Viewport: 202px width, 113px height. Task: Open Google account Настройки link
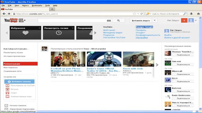142,38
